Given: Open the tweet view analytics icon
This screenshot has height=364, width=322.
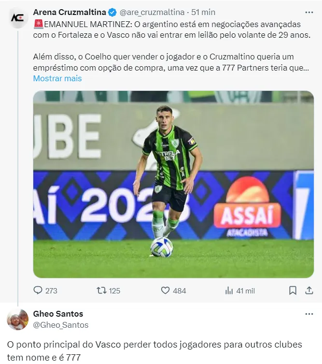Looking at the screenshot, I should click(x=229, y=291).
